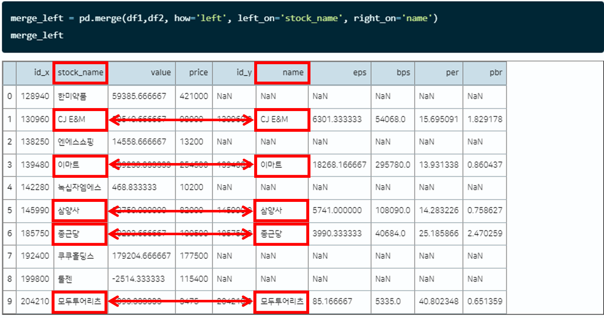Select eps cell 3990.333333
Screen dimensions: 604x318
click(x=340, y=233)
